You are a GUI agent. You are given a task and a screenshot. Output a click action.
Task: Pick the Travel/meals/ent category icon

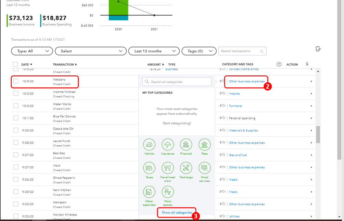[168, 168]
